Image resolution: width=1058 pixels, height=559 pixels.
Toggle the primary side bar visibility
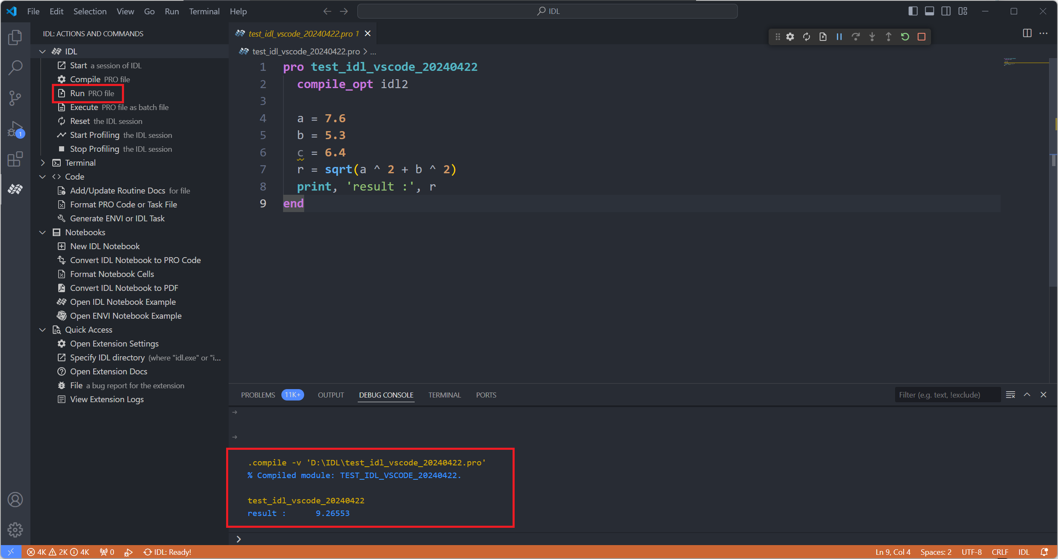click(x=912, y=11)
